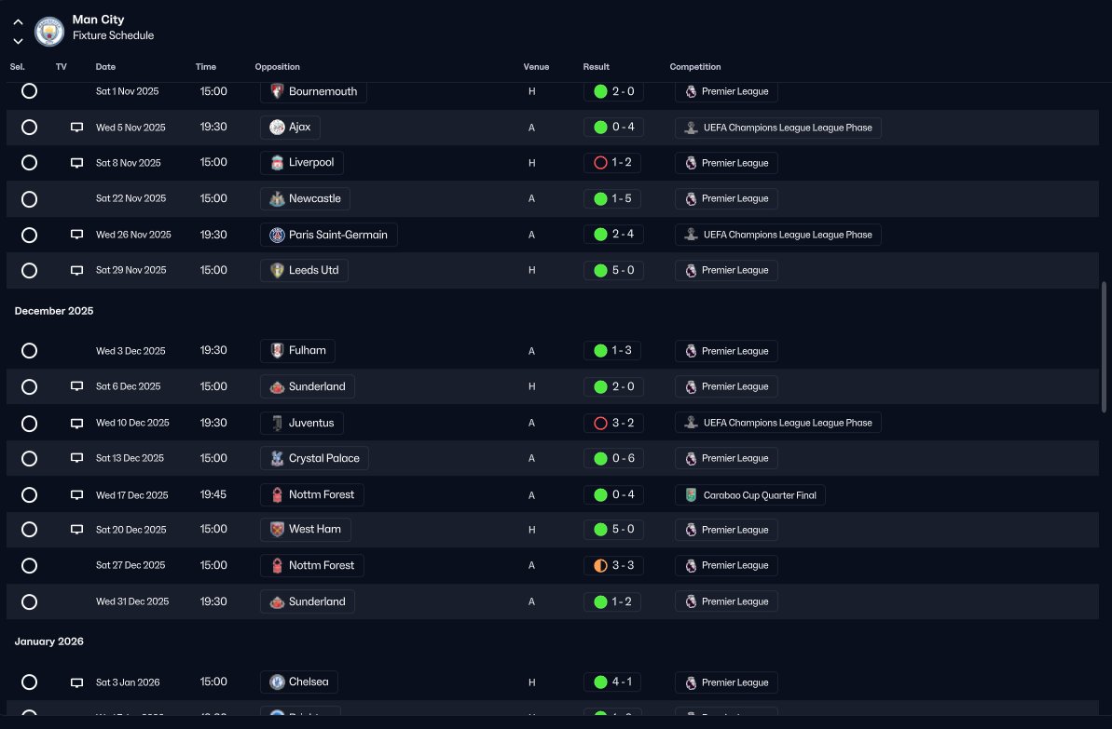This screenshot has width=1112, height=729.
Task: Go to next team using down chevron
Action: tap(19, 41)
